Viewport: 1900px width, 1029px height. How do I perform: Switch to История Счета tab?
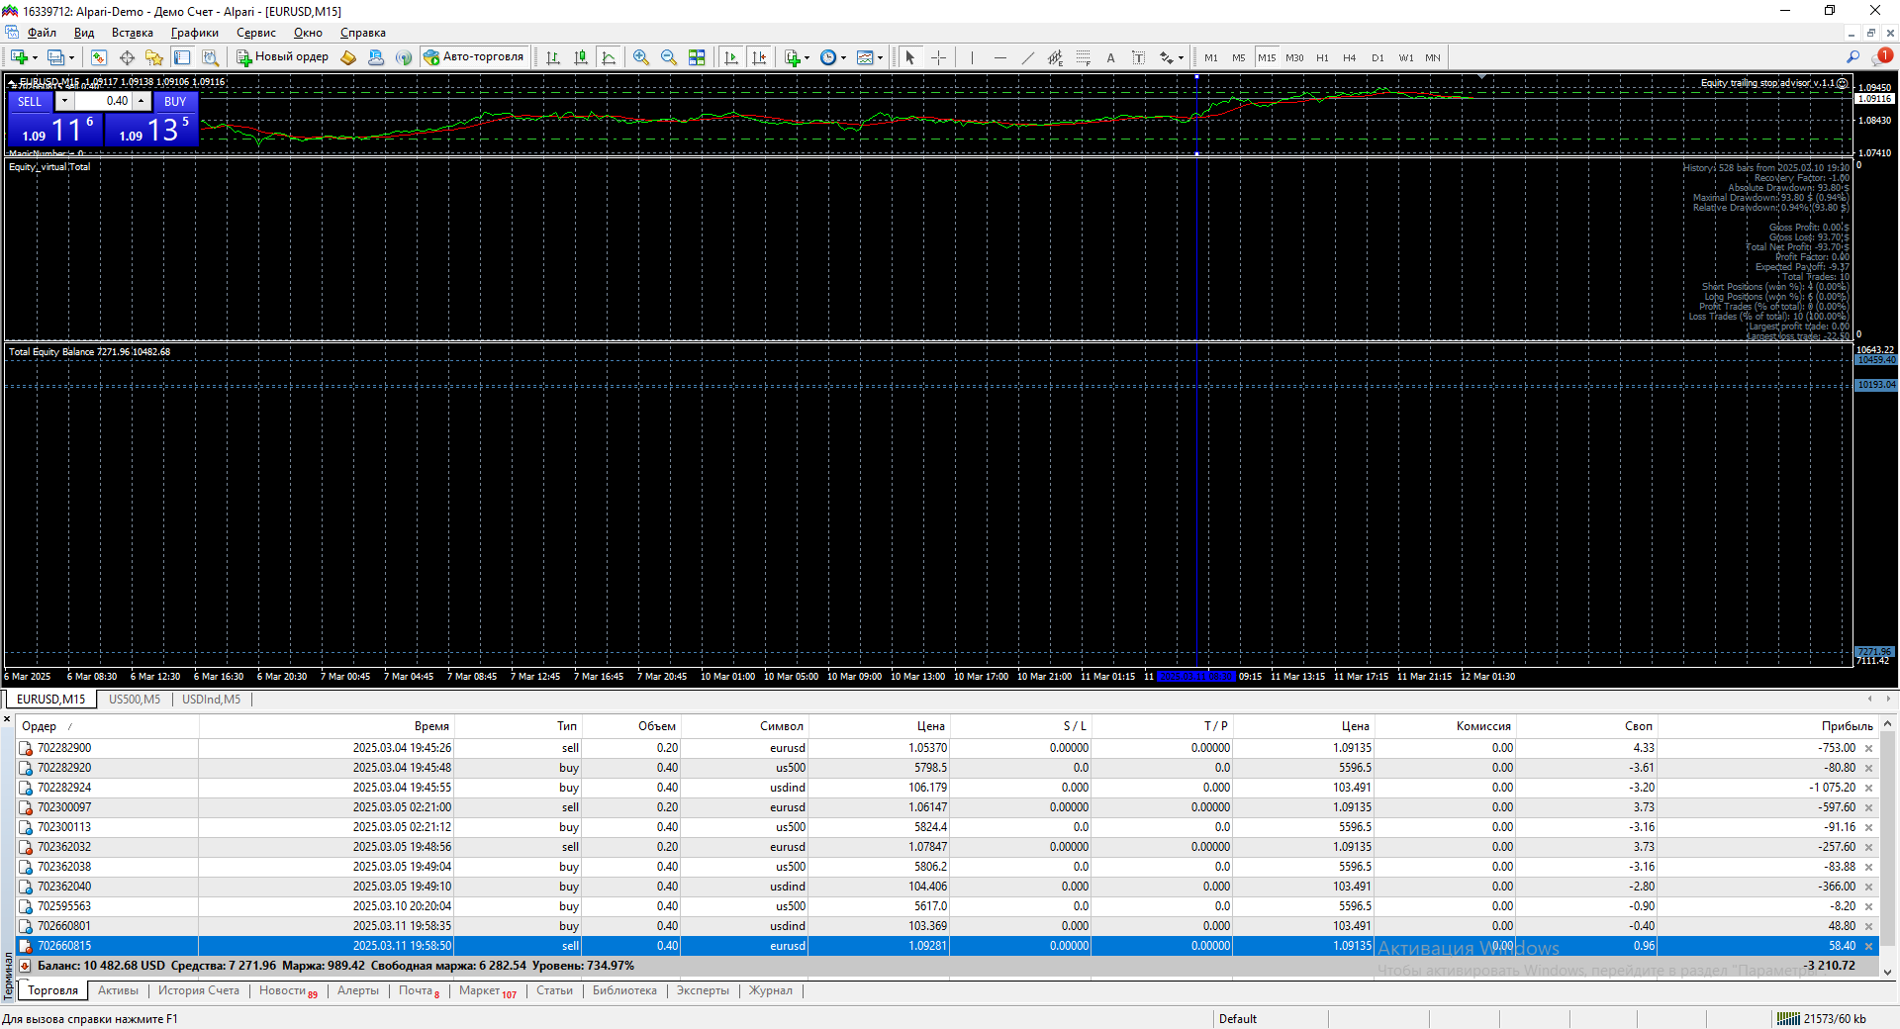click(x=198, y=990)
